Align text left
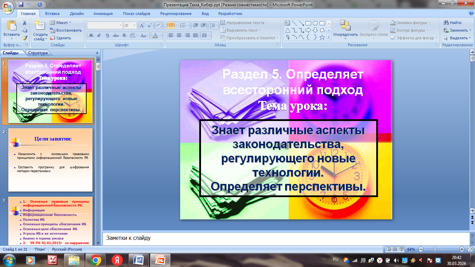This screenshot has width=475, height=267. coord(171,35)
